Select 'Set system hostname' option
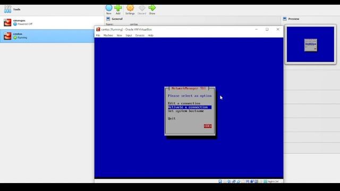The image size is (340, 191). 186,111
